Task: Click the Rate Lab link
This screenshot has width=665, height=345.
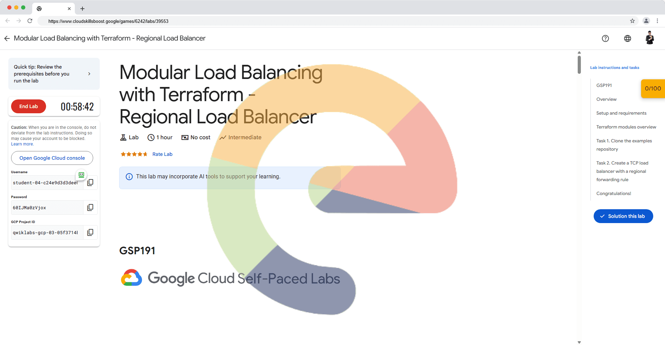Action: click(162, 154)
